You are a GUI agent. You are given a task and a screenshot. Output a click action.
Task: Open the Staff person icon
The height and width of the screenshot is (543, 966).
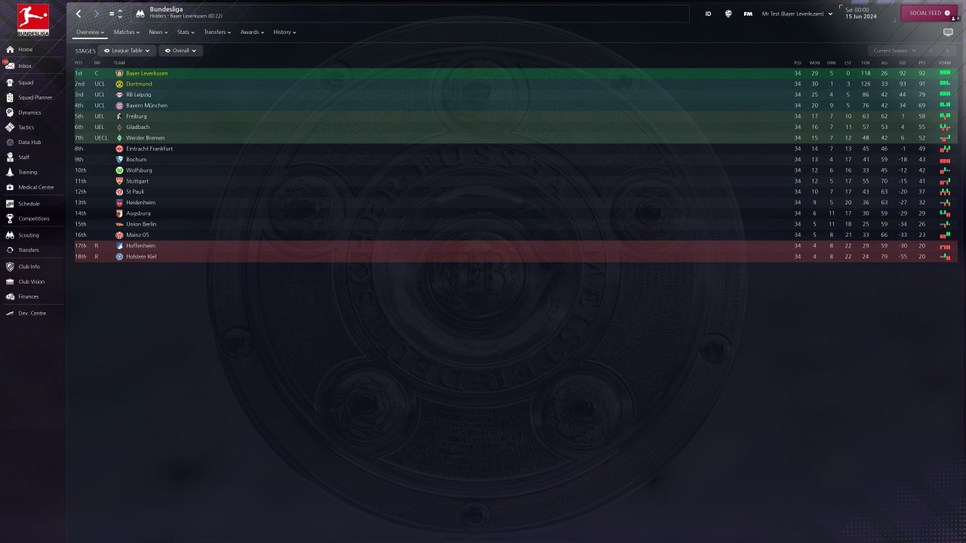click(10, 158)
